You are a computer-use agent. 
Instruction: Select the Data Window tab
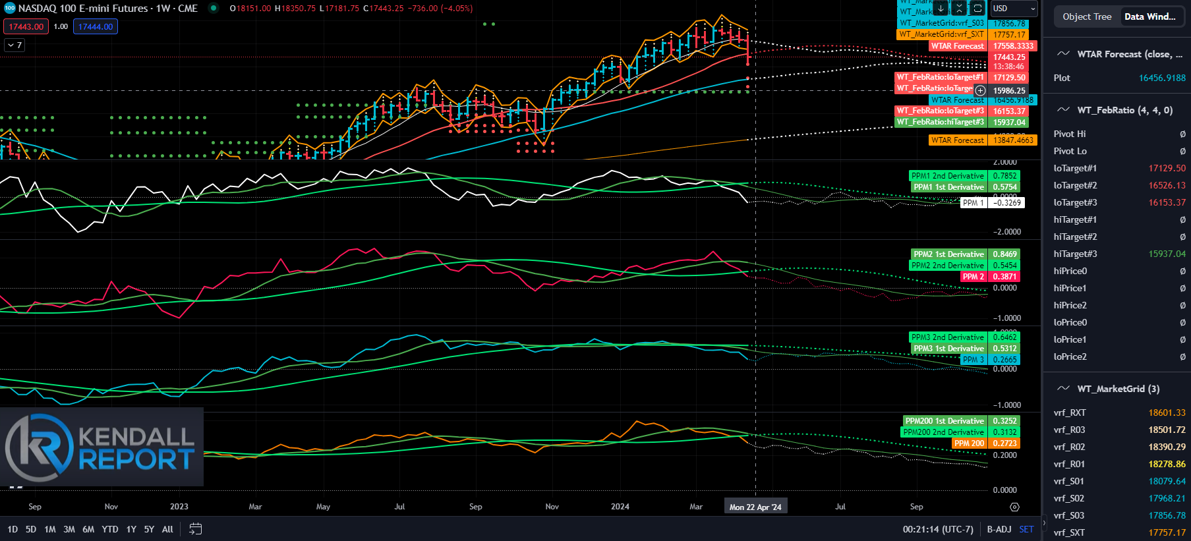click(1149, 16)
